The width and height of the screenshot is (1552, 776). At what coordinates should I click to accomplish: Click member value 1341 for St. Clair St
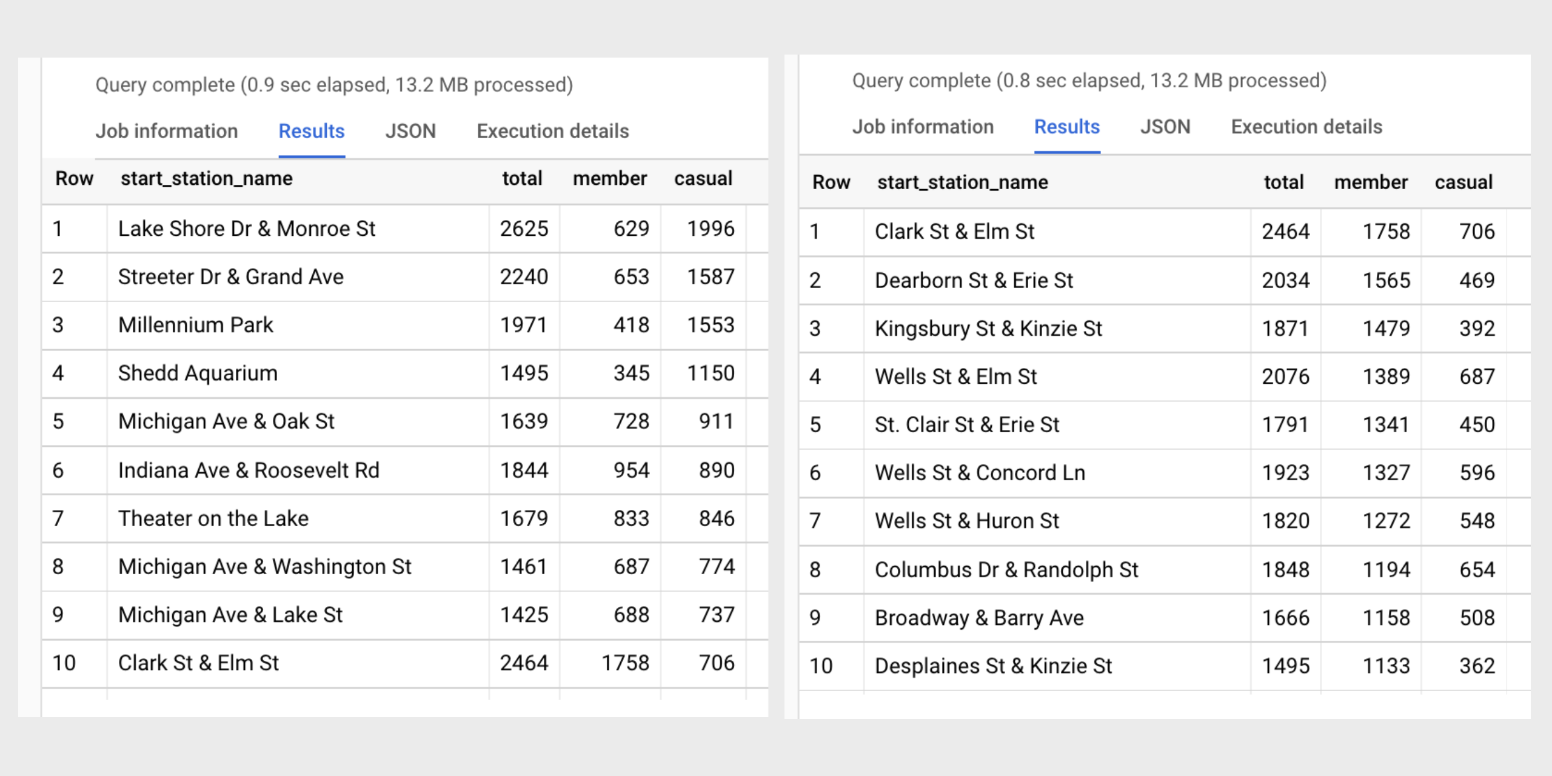coord(1386,425)
